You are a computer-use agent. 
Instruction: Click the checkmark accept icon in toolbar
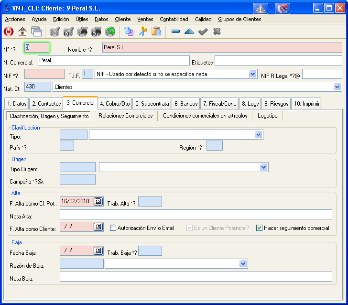(203, 32)
